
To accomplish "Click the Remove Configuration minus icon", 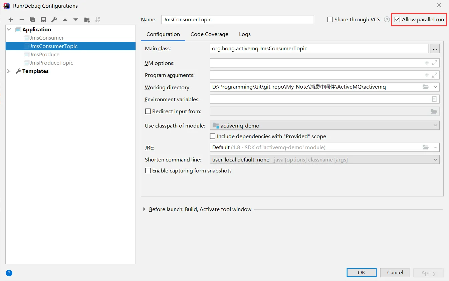I will coord(22,20).
